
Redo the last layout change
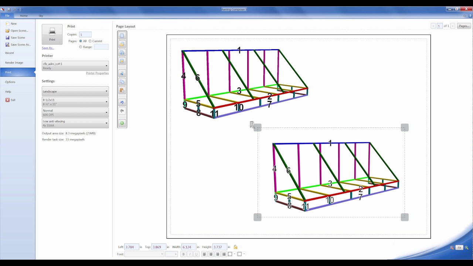pos(122,111)
